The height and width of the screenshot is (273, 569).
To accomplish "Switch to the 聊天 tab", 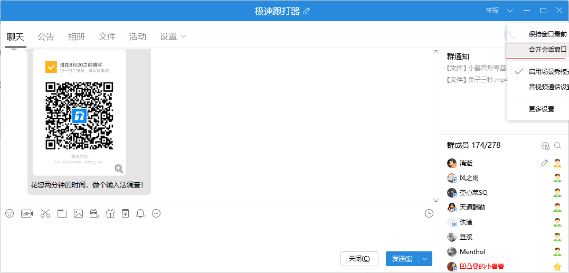I will click(x=15, y=36).
